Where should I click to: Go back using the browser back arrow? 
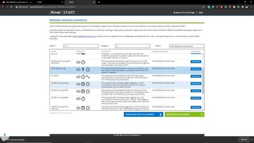coord(3,7)
